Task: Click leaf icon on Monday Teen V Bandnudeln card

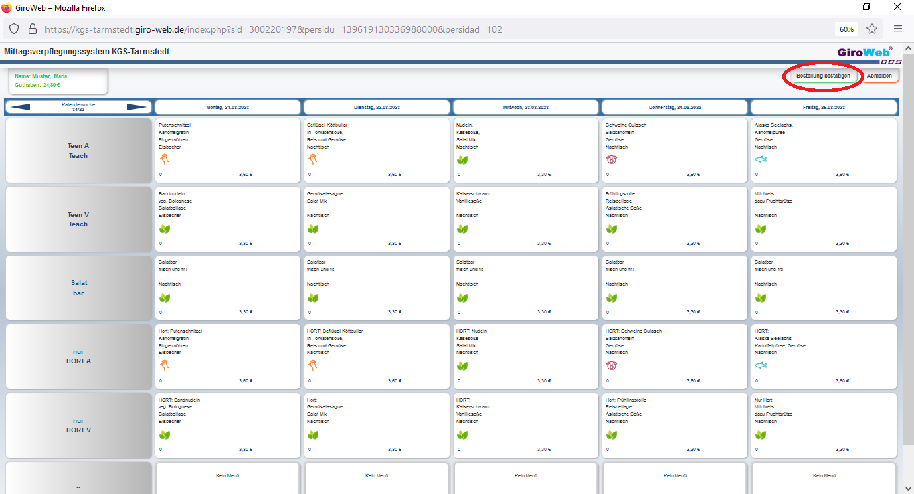Action: pyautogui.click(x=164, y=228)
